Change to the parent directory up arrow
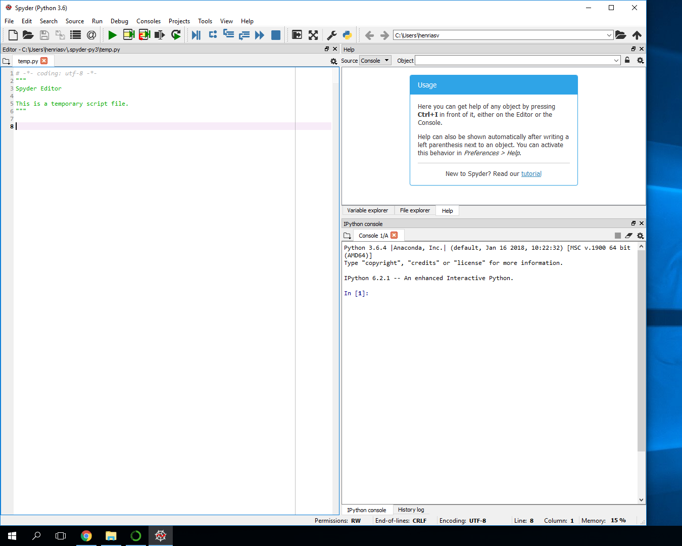This screenshot has width=682, height=546. tap(637, 35)
